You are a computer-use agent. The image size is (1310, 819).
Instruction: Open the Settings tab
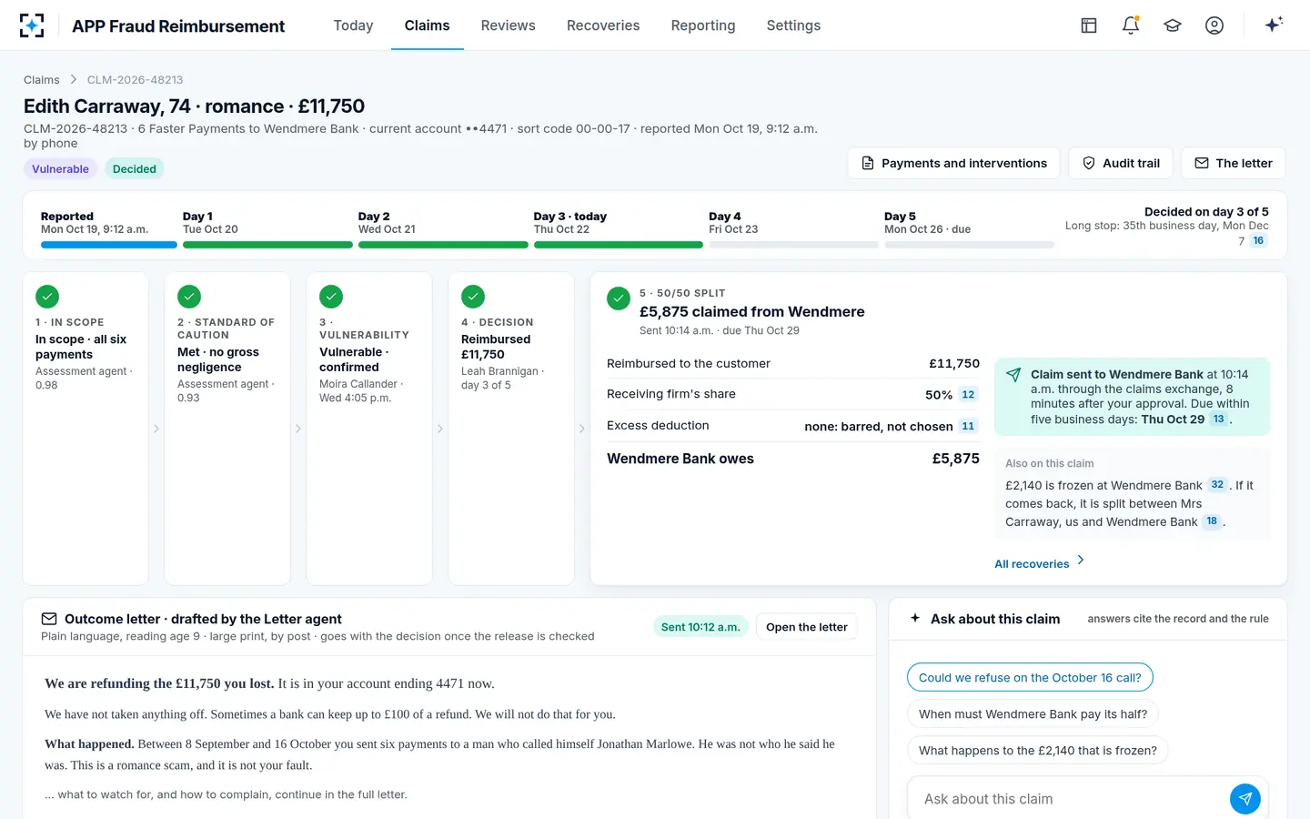pos(793,25)
